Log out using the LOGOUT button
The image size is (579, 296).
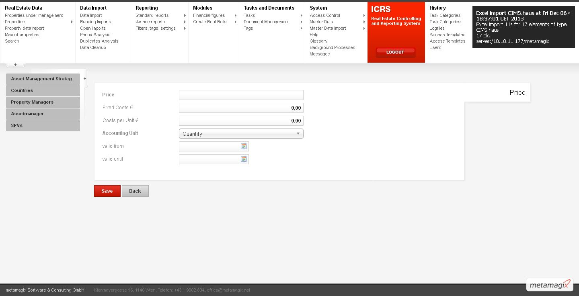395,52
